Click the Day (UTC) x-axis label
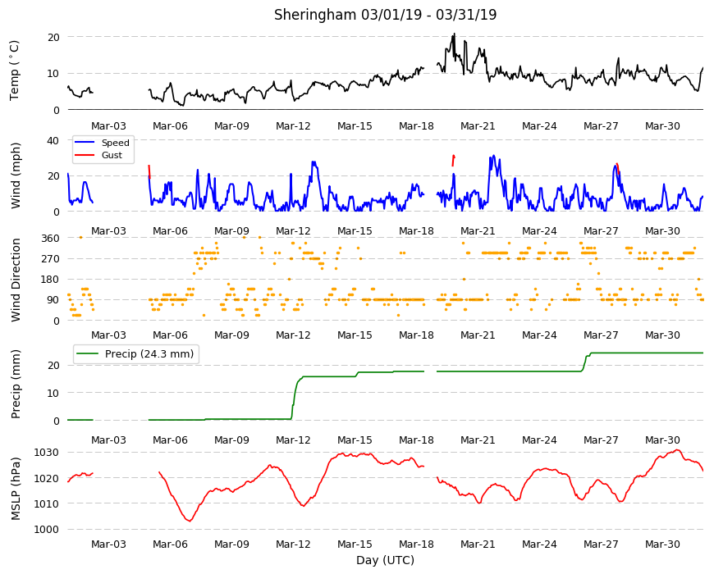 coord(385,560)
